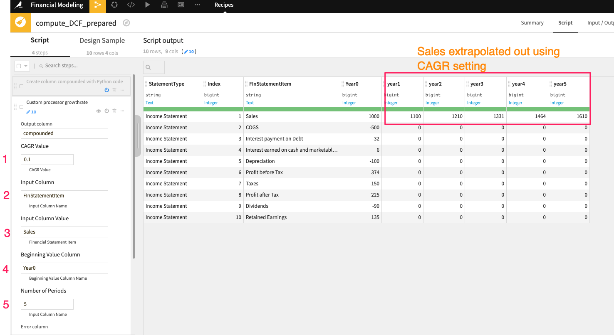Click the magnifier in output search box
The image size is (614, 335).
tap(148, 67)
